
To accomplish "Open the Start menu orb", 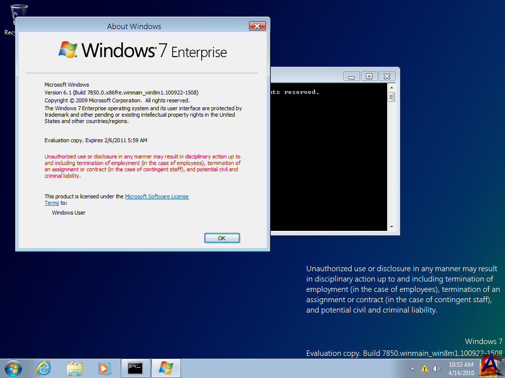I will click(x=13, y=368).
